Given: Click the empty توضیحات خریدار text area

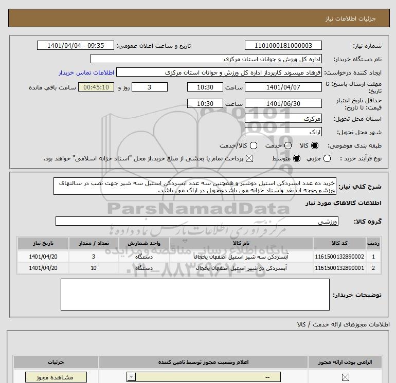Looking at the screenshot, I should click(x=195, y=295).
